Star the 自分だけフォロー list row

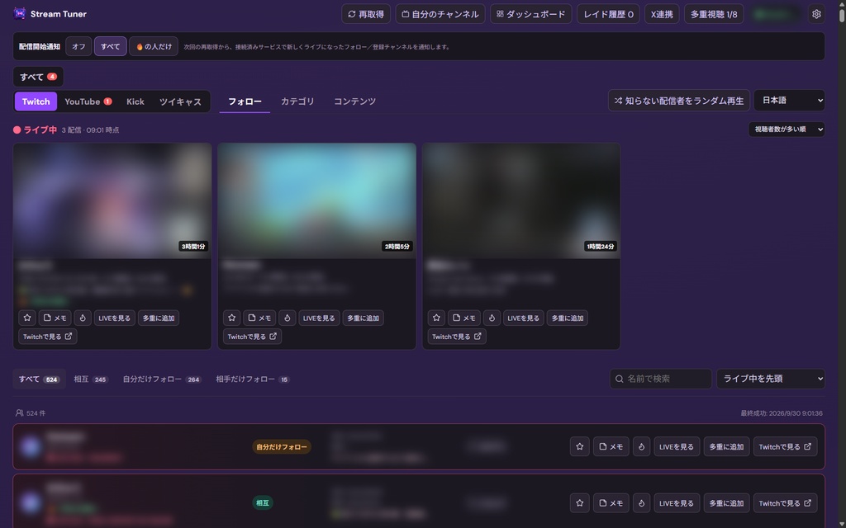coord(579,446)
